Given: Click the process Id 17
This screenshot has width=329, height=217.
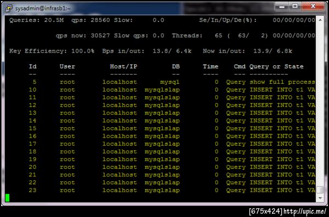Looking at the screenshot, I should (32, 144).
